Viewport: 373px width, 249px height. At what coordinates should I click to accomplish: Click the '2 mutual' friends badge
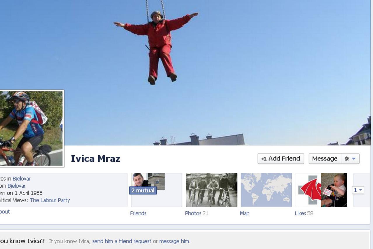pyautogui.click(x=143, y=191)
